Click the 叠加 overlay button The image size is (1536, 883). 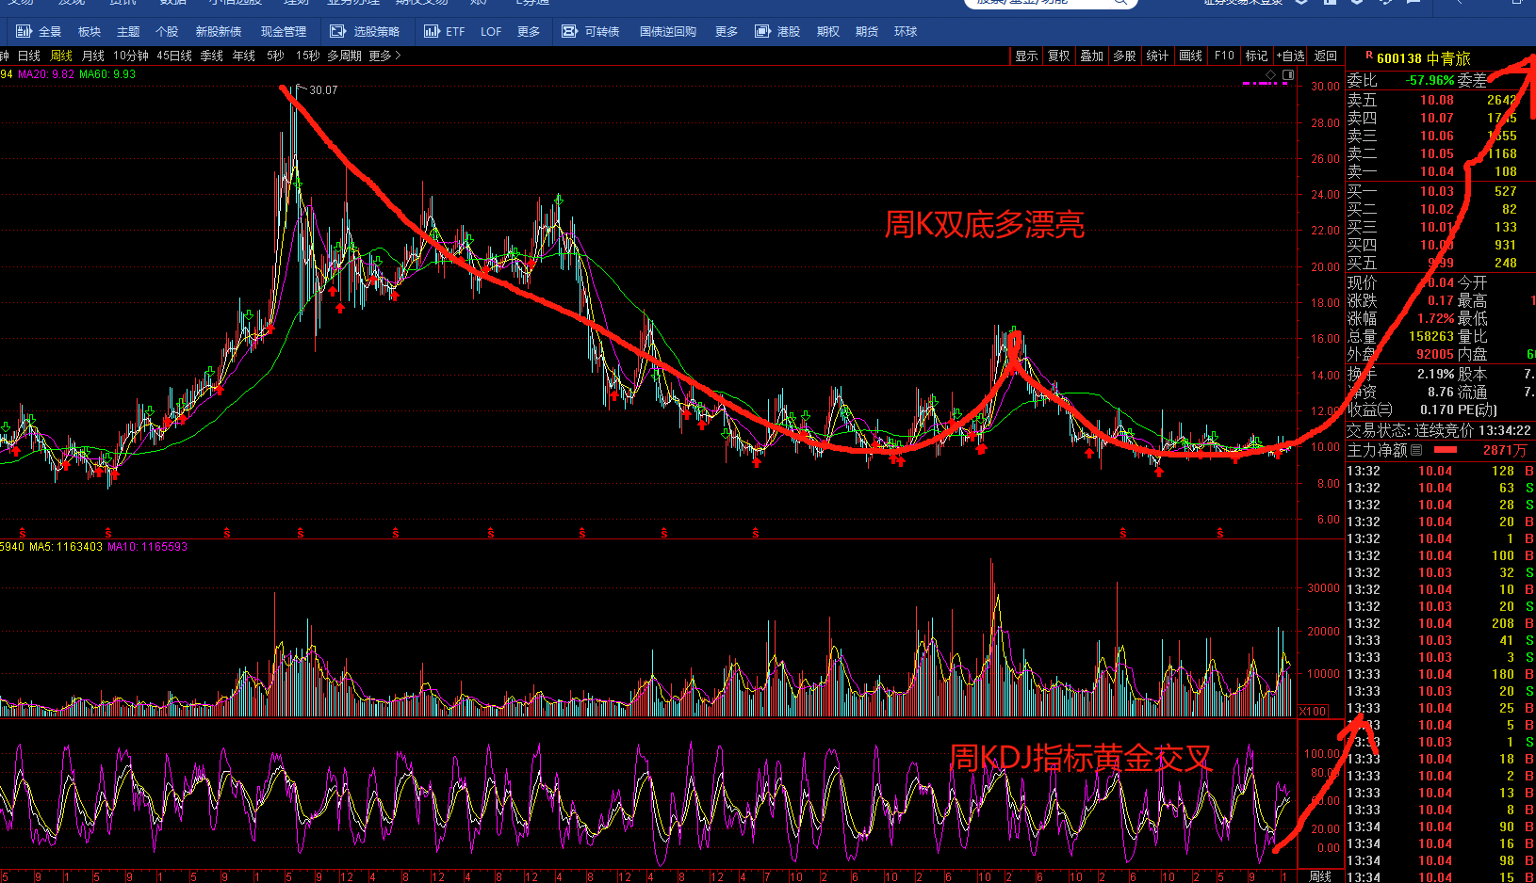[1092, 56]
